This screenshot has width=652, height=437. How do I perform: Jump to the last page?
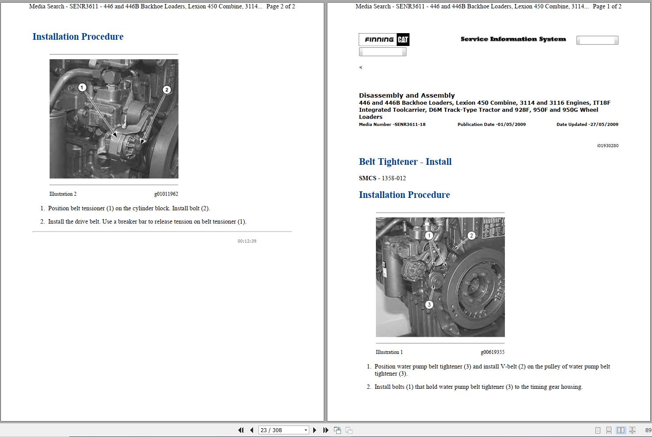[326, 429]
